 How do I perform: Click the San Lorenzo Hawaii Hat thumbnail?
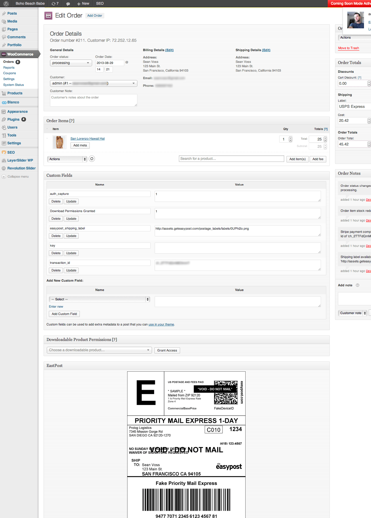tap(59, 142)
